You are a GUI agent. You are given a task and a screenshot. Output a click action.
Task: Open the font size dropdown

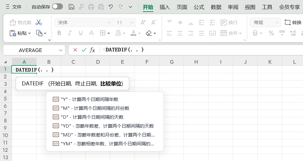(132, 22)
